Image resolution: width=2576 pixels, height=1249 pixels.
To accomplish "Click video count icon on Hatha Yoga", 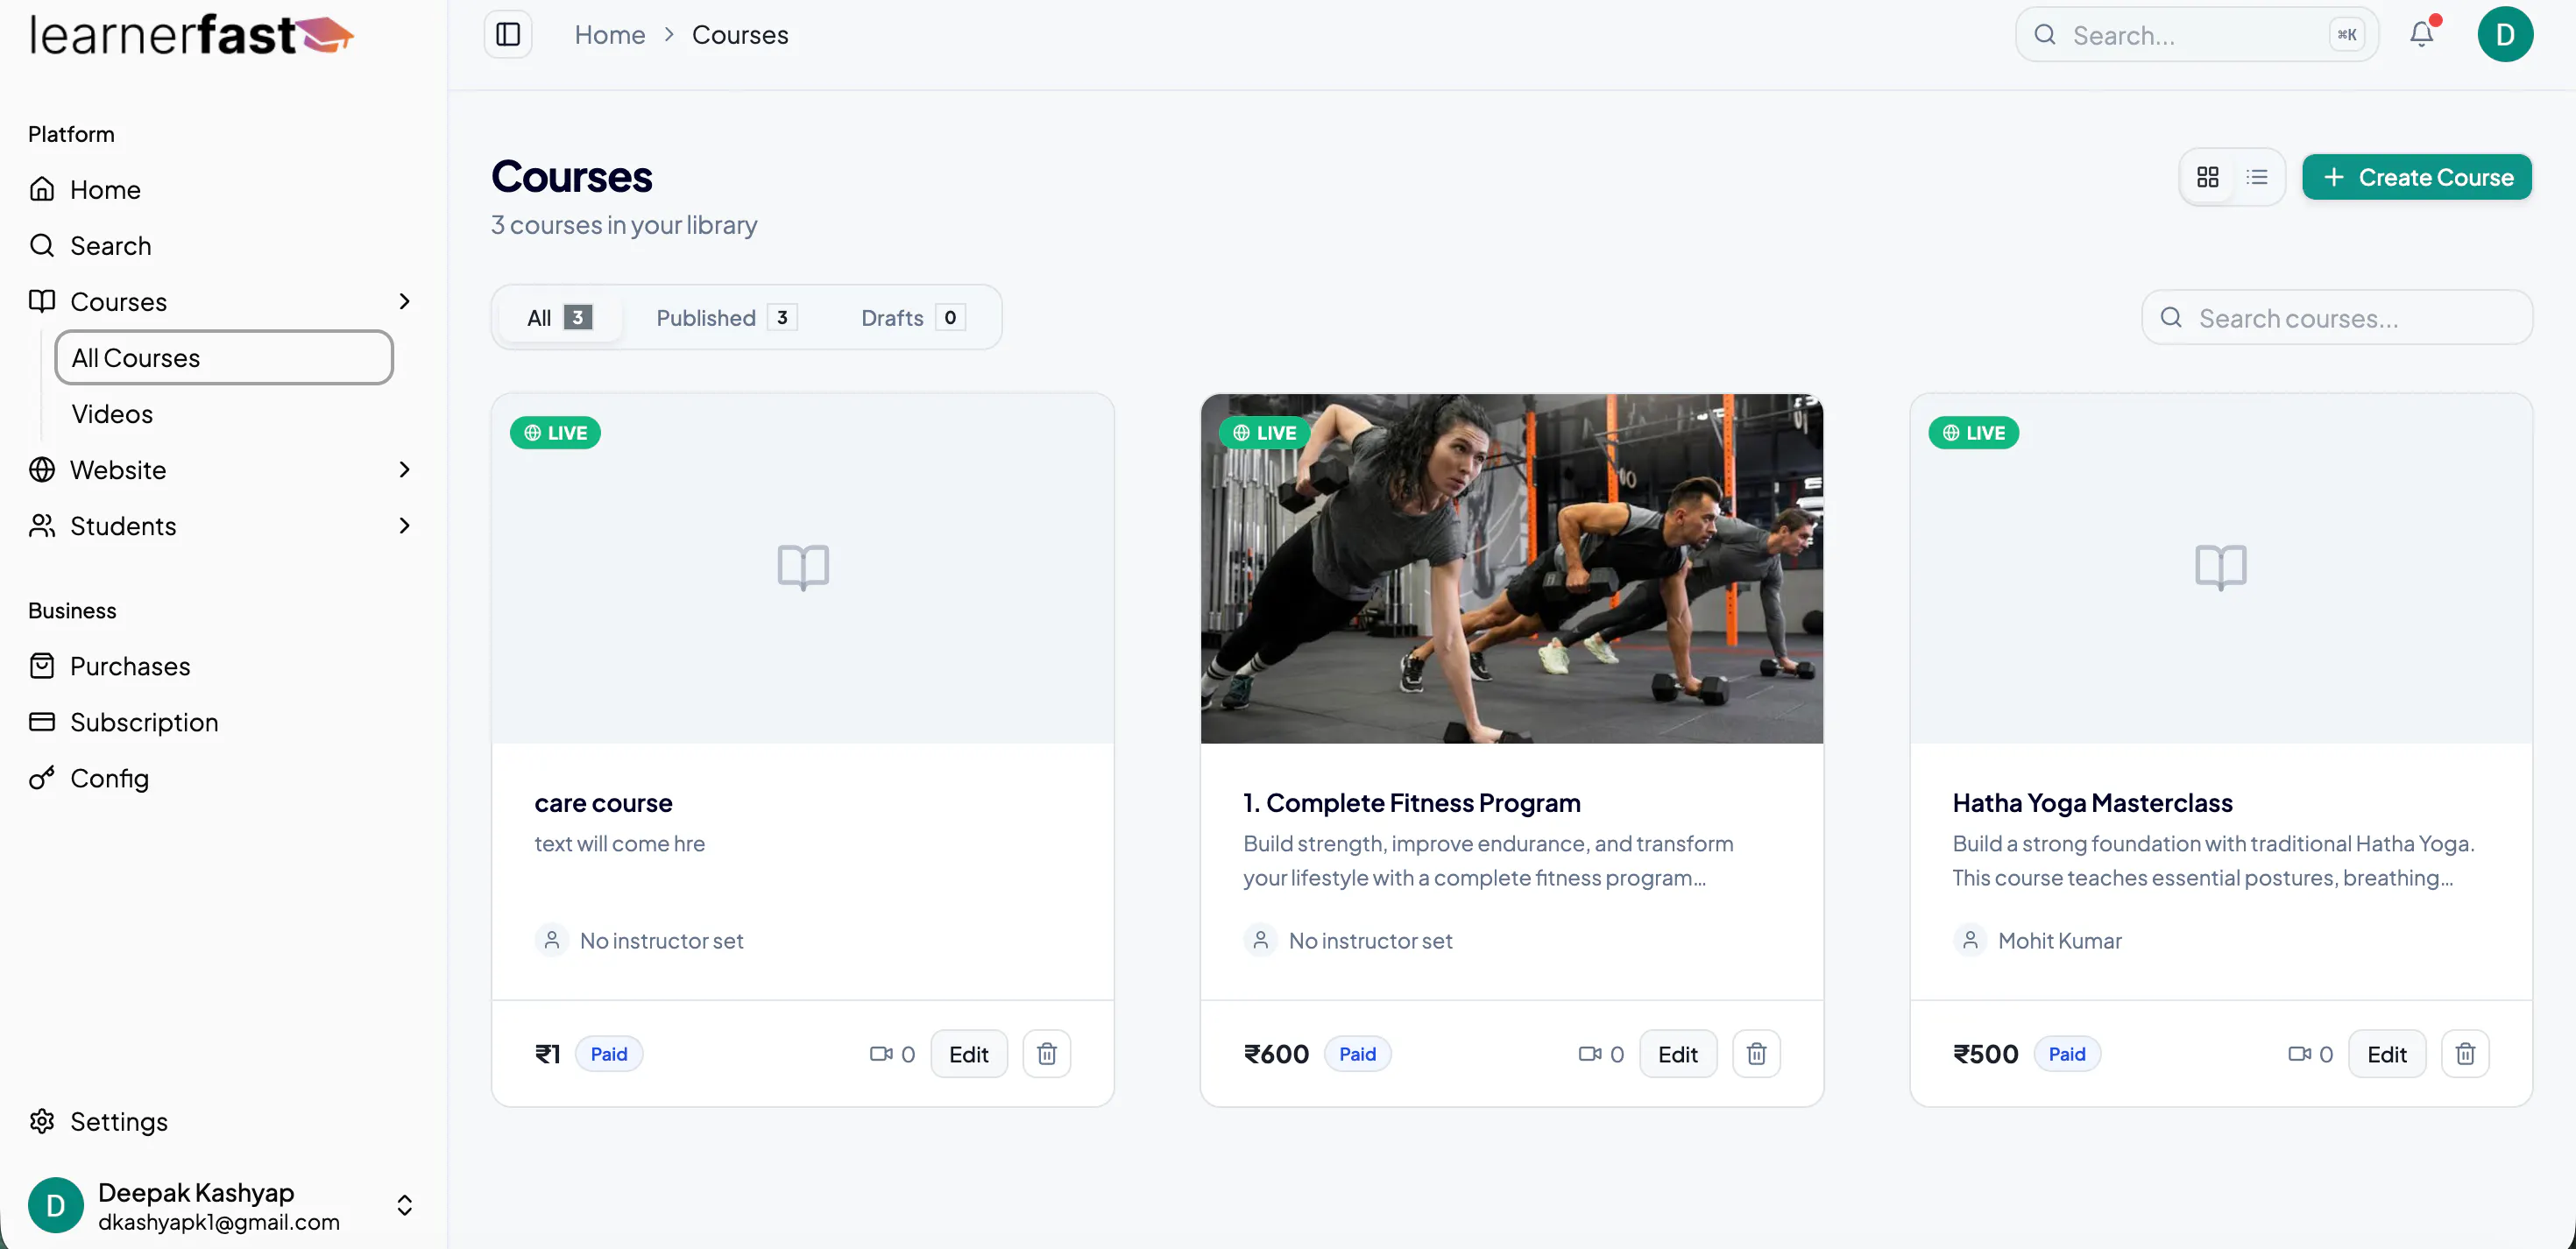I will click(2299, 1053).
